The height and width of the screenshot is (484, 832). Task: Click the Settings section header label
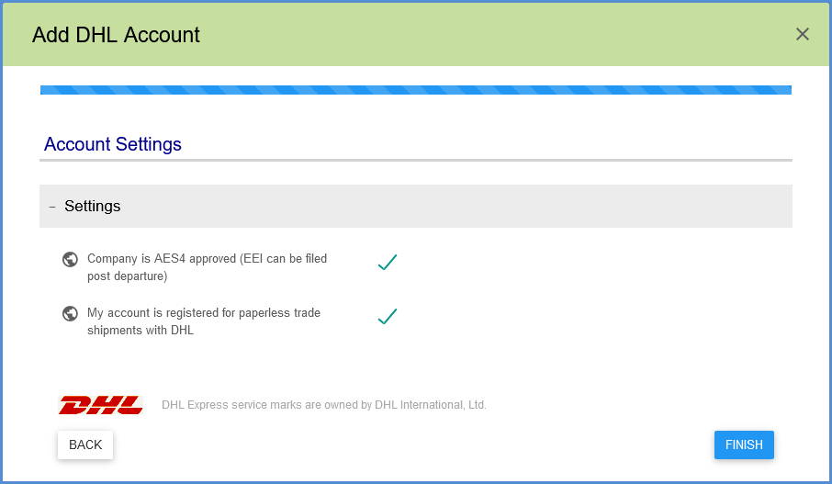click(93, 206)
